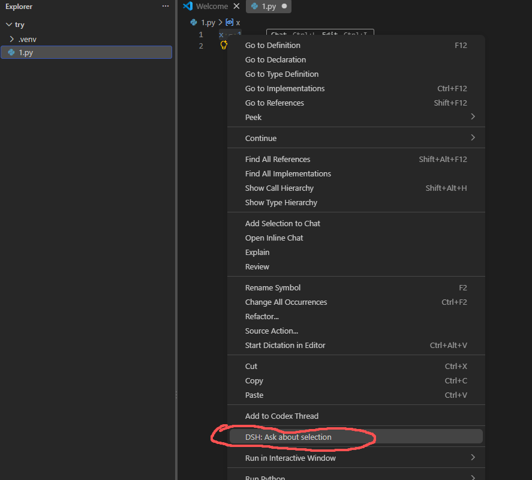Open the Continue submenu
Screen dimensions: 532x480
pyautogui.click(x=356, y=138)
